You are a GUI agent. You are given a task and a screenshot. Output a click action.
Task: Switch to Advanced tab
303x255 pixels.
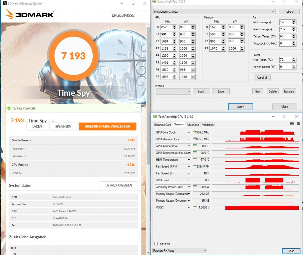[193, 125]
